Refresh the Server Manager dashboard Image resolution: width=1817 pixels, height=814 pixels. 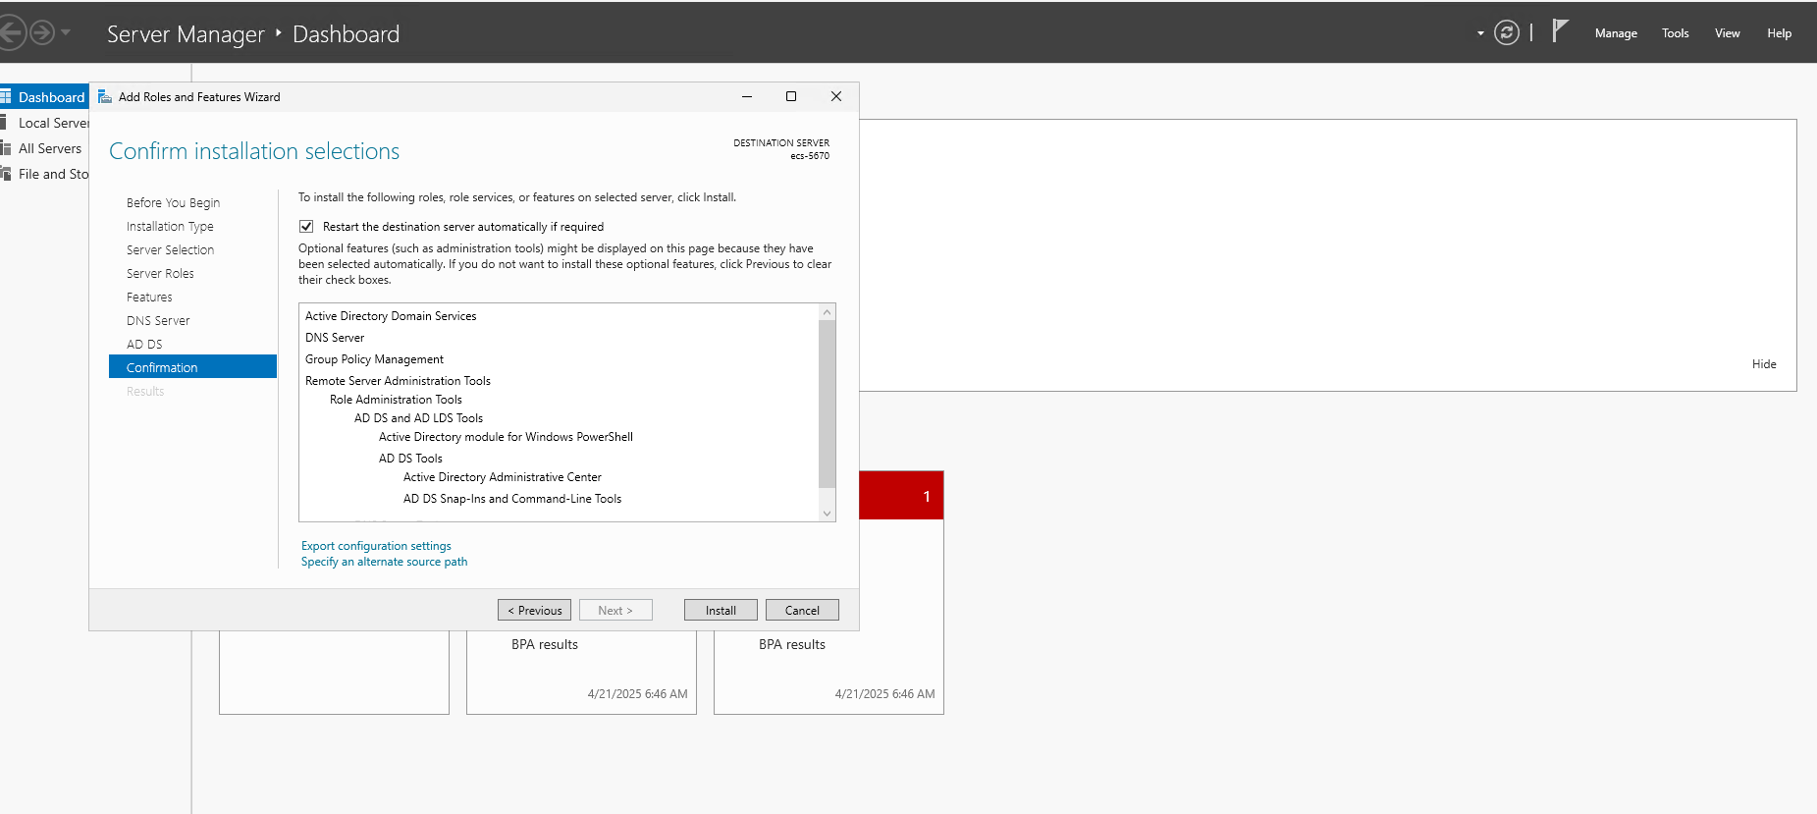(1506, 33)
